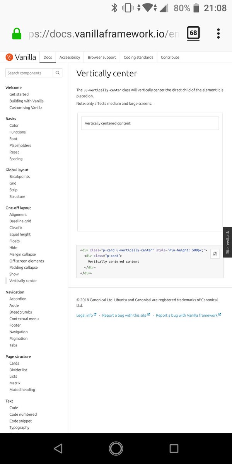Open the Baseline grid sidebar entry
232x464 pixels.
pyautogui.click(x=20, y=221)
